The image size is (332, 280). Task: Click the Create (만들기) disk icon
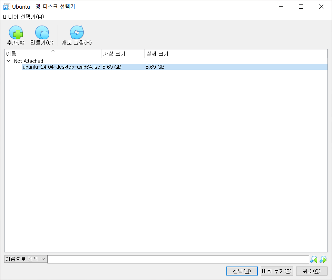coord(42,32)
